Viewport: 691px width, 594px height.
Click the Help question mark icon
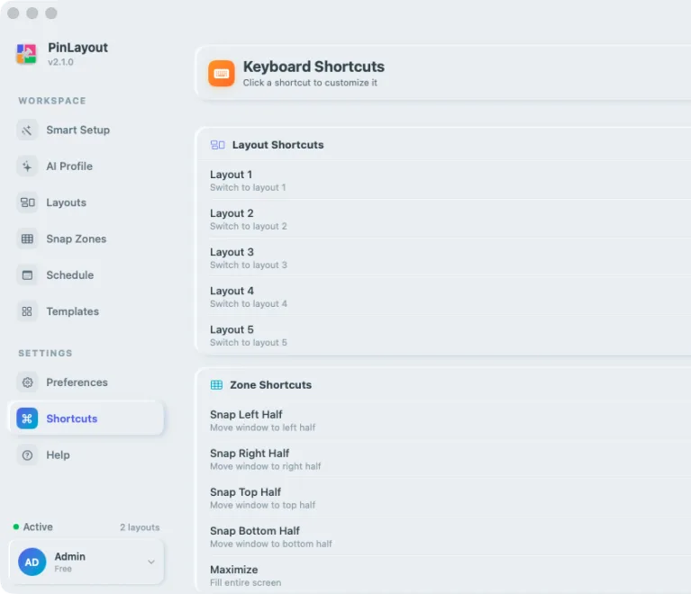tap(27, 454)
